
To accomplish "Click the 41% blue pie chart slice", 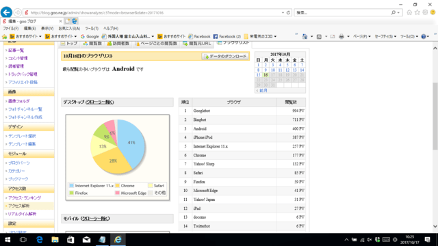I will click(131, 142).
